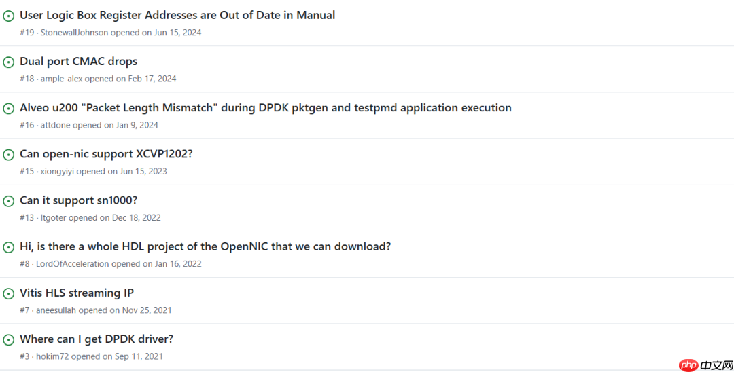Open the whole HDL project download issue

click(205, 246)
